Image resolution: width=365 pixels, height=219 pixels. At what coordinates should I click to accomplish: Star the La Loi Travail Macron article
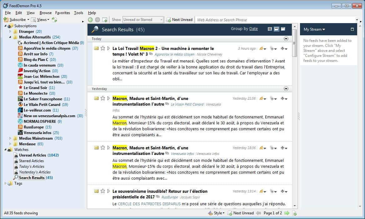pyautogui.click(x=102, y=48)
